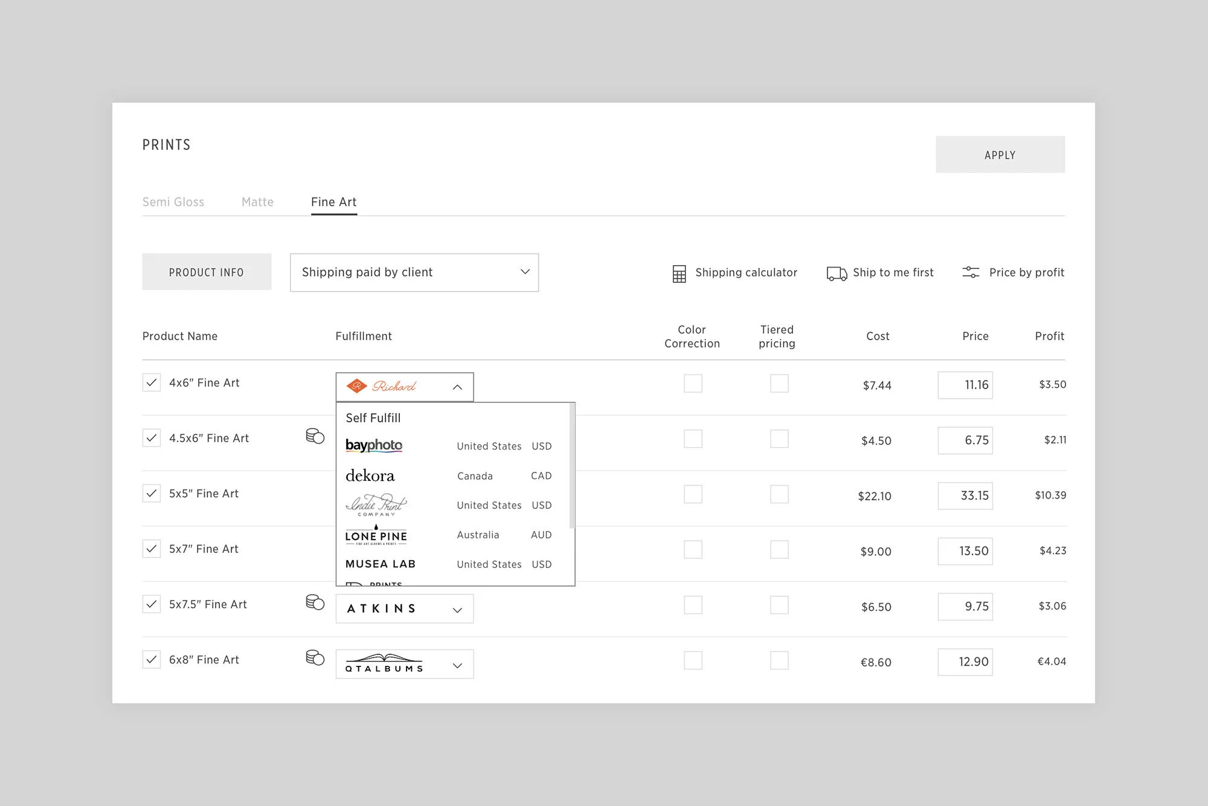Image resolution: width=1208 pixels, height=806 pixels.
Task: Click the Ship to me first truck icon
Action: pos(837,274)
